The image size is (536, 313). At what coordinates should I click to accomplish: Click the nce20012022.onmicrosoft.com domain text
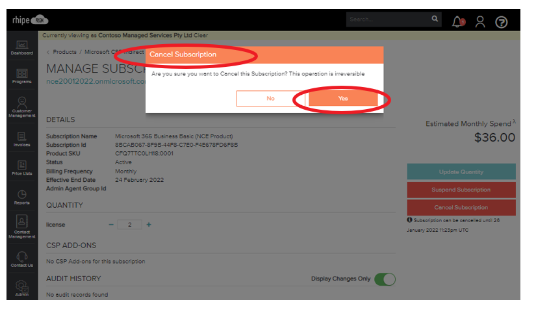pos(96,81)
